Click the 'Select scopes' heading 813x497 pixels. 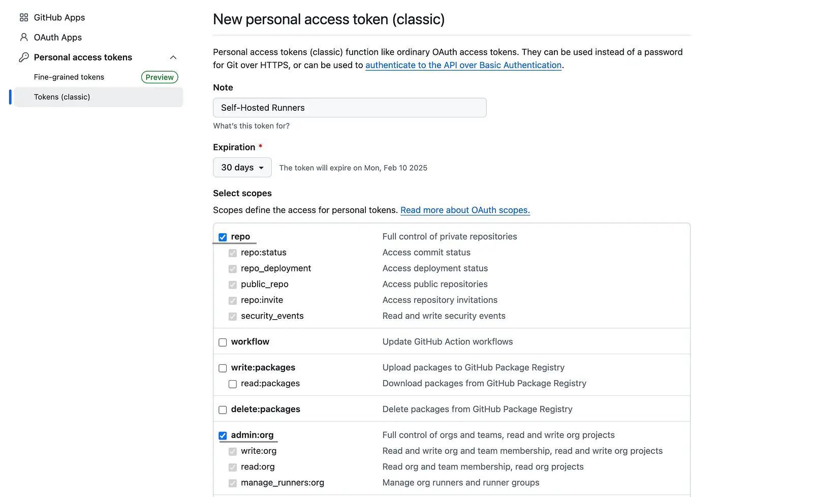click(x=242, y=194)
